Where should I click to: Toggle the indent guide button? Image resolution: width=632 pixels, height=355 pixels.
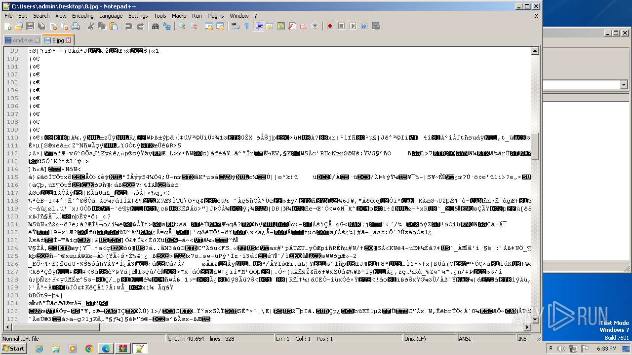tap(258, 26)
